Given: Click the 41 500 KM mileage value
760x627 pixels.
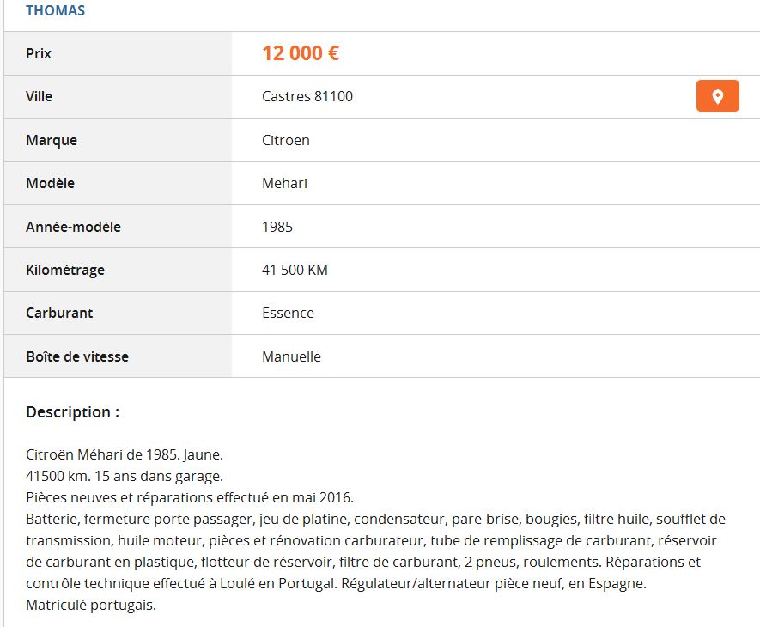Looking at the screenshot, I should pos(295,270).
